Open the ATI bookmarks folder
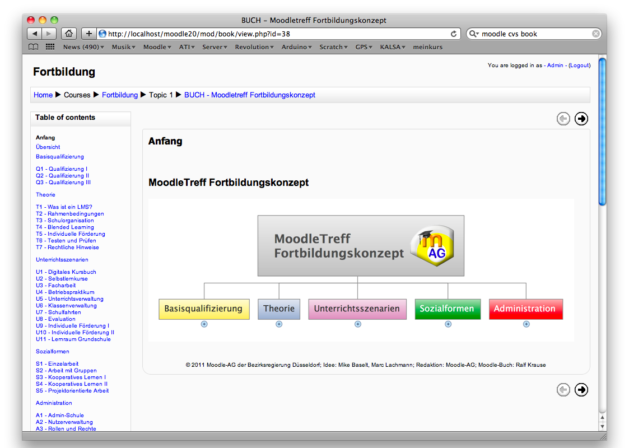Screen dimensions: 629x448 click(x=187, y=47)
